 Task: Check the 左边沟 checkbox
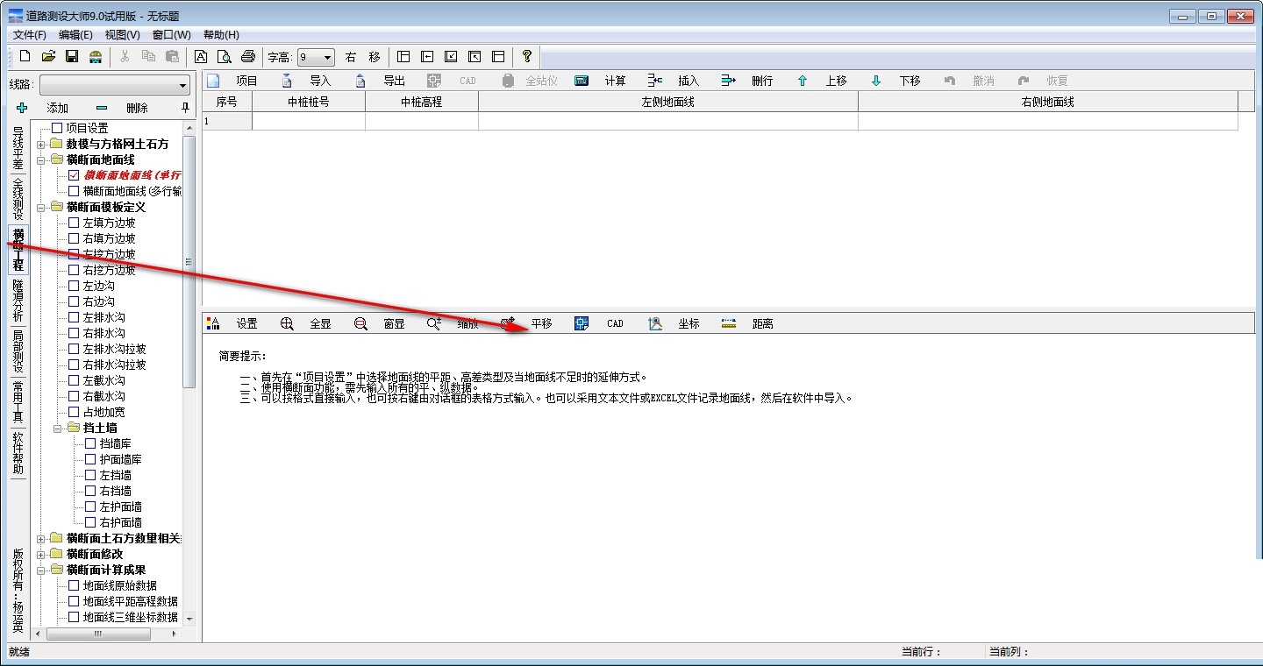pyautogui.click(x=74, y=286)
